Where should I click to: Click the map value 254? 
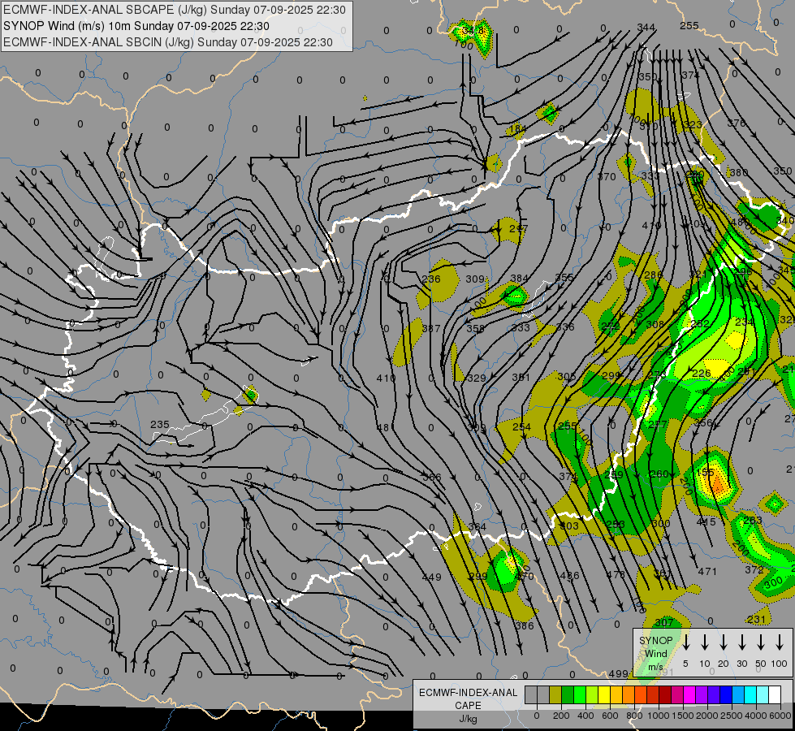coord(521,426)
